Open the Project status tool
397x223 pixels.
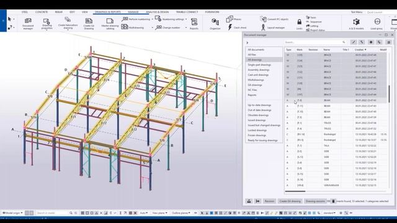point(316,30)
